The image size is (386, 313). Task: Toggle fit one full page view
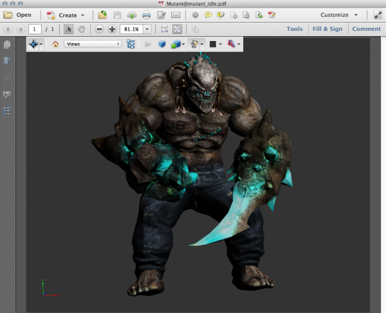tap(178, 30)
